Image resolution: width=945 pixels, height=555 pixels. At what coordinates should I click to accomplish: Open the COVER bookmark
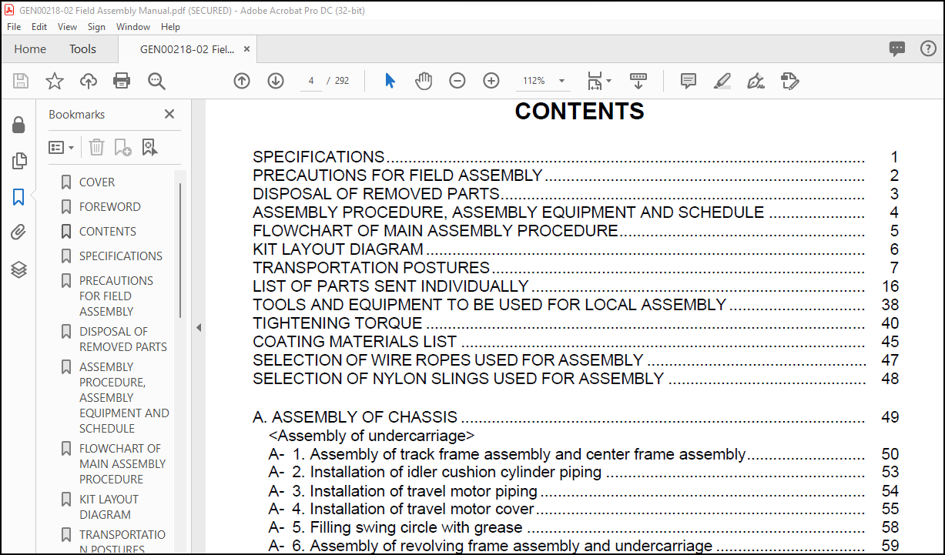point(97,182)
